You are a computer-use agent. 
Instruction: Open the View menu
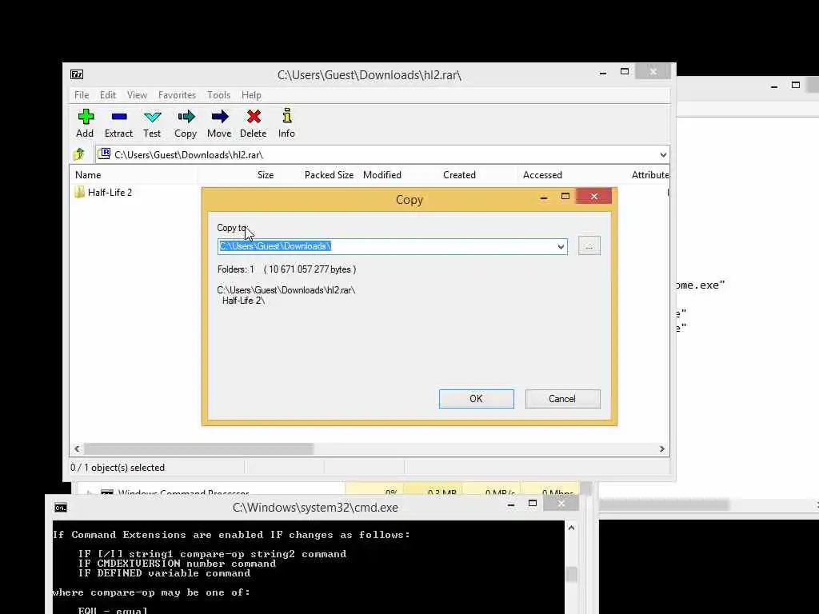coord(137,95)
